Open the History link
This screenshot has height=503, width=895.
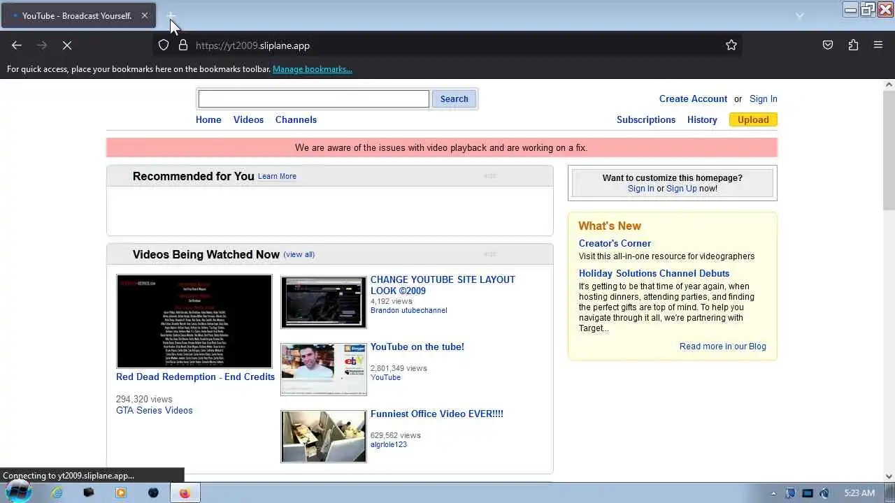[702, 119]
